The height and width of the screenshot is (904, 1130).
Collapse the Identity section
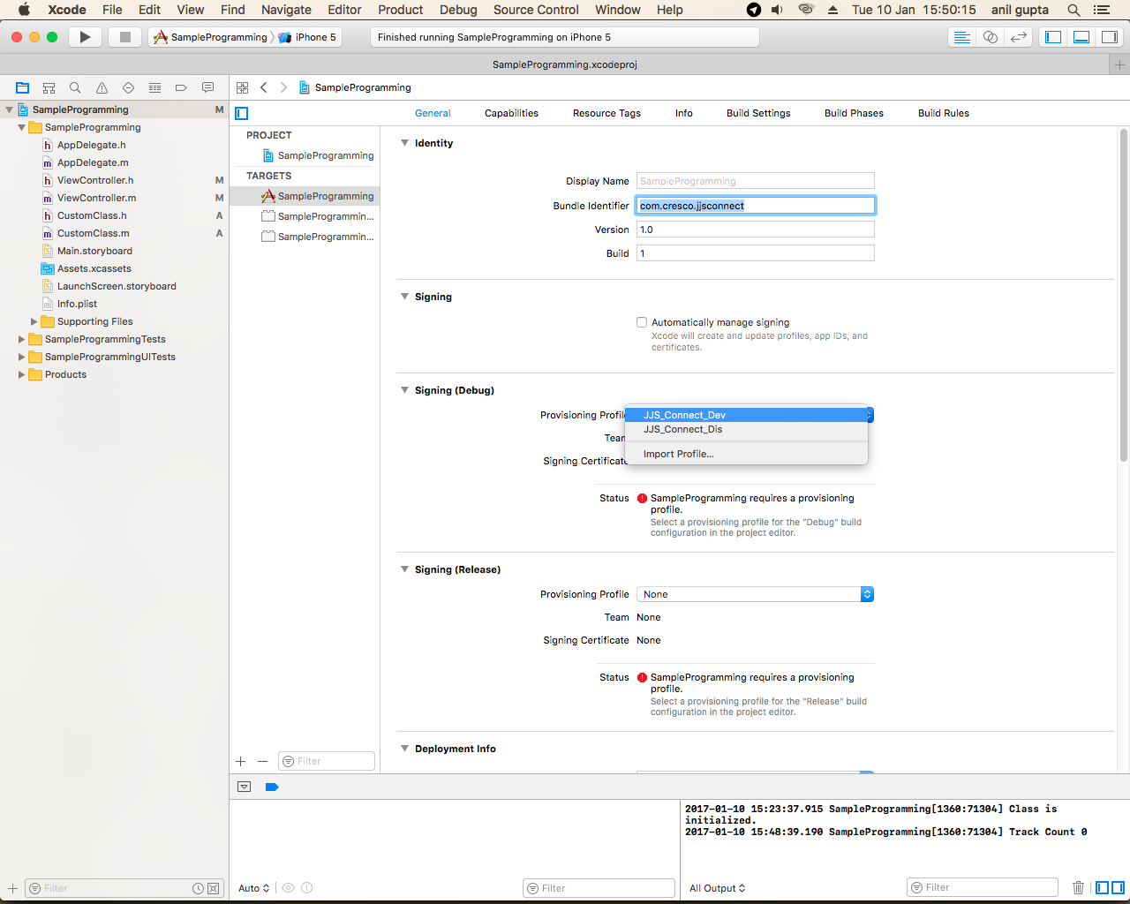click(x=404, y=143)
